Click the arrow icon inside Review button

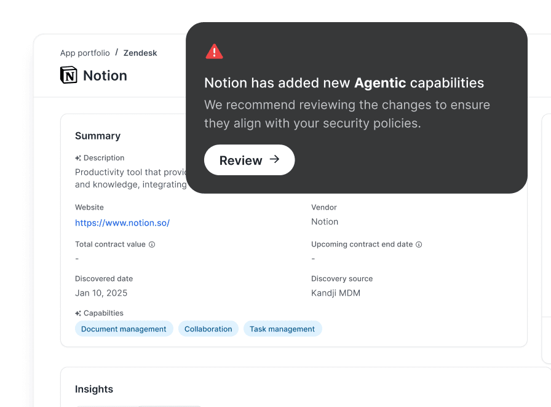275,160
